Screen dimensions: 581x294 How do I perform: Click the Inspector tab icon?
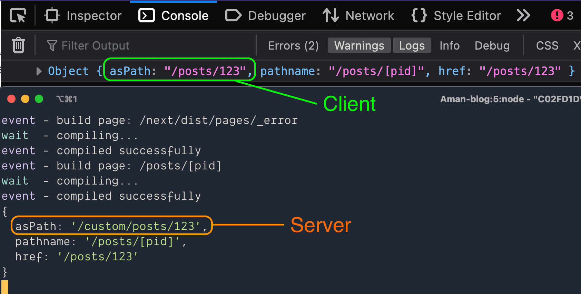pos(52,15)
